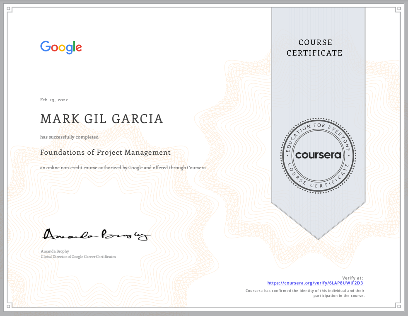Click the has successfully completed text

(x=69, y=137)
